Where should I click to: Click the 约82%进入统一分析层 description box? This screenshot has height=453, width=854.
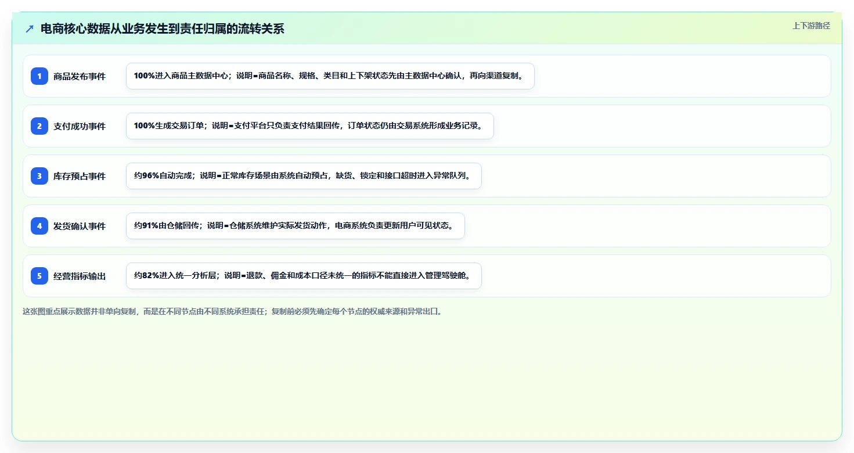click(x=304, y=276)
